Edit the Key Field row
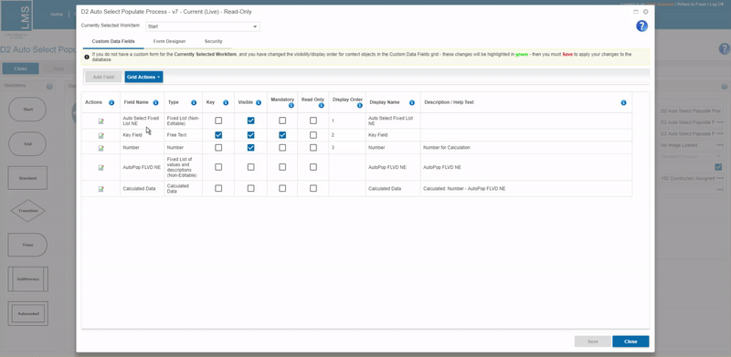Viewport: 731px width, 357px height. [101, 136]
